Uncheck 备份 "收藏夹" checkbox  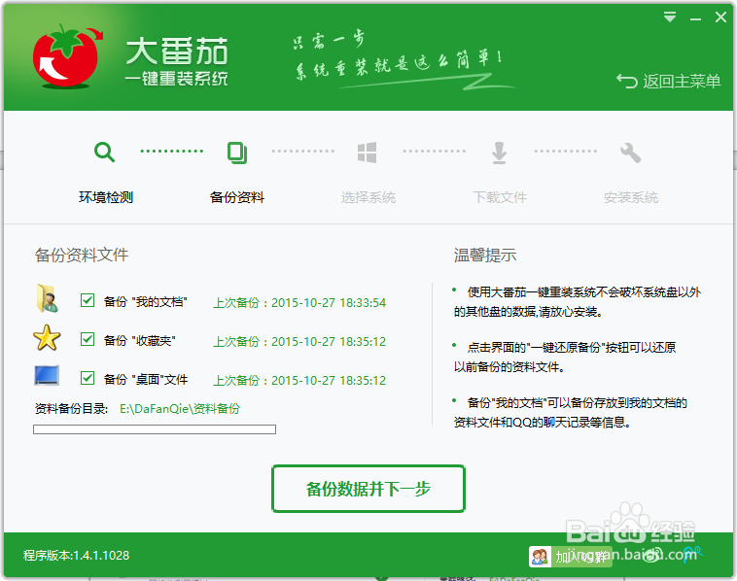88,339
